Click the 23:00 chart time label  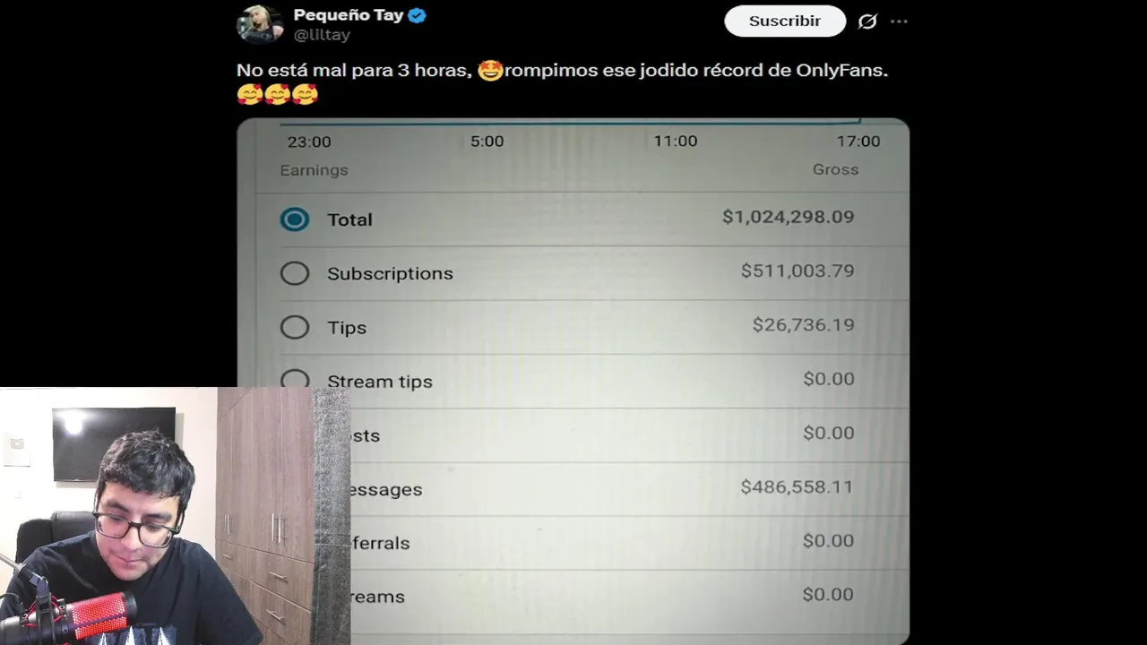pos(309,142)
